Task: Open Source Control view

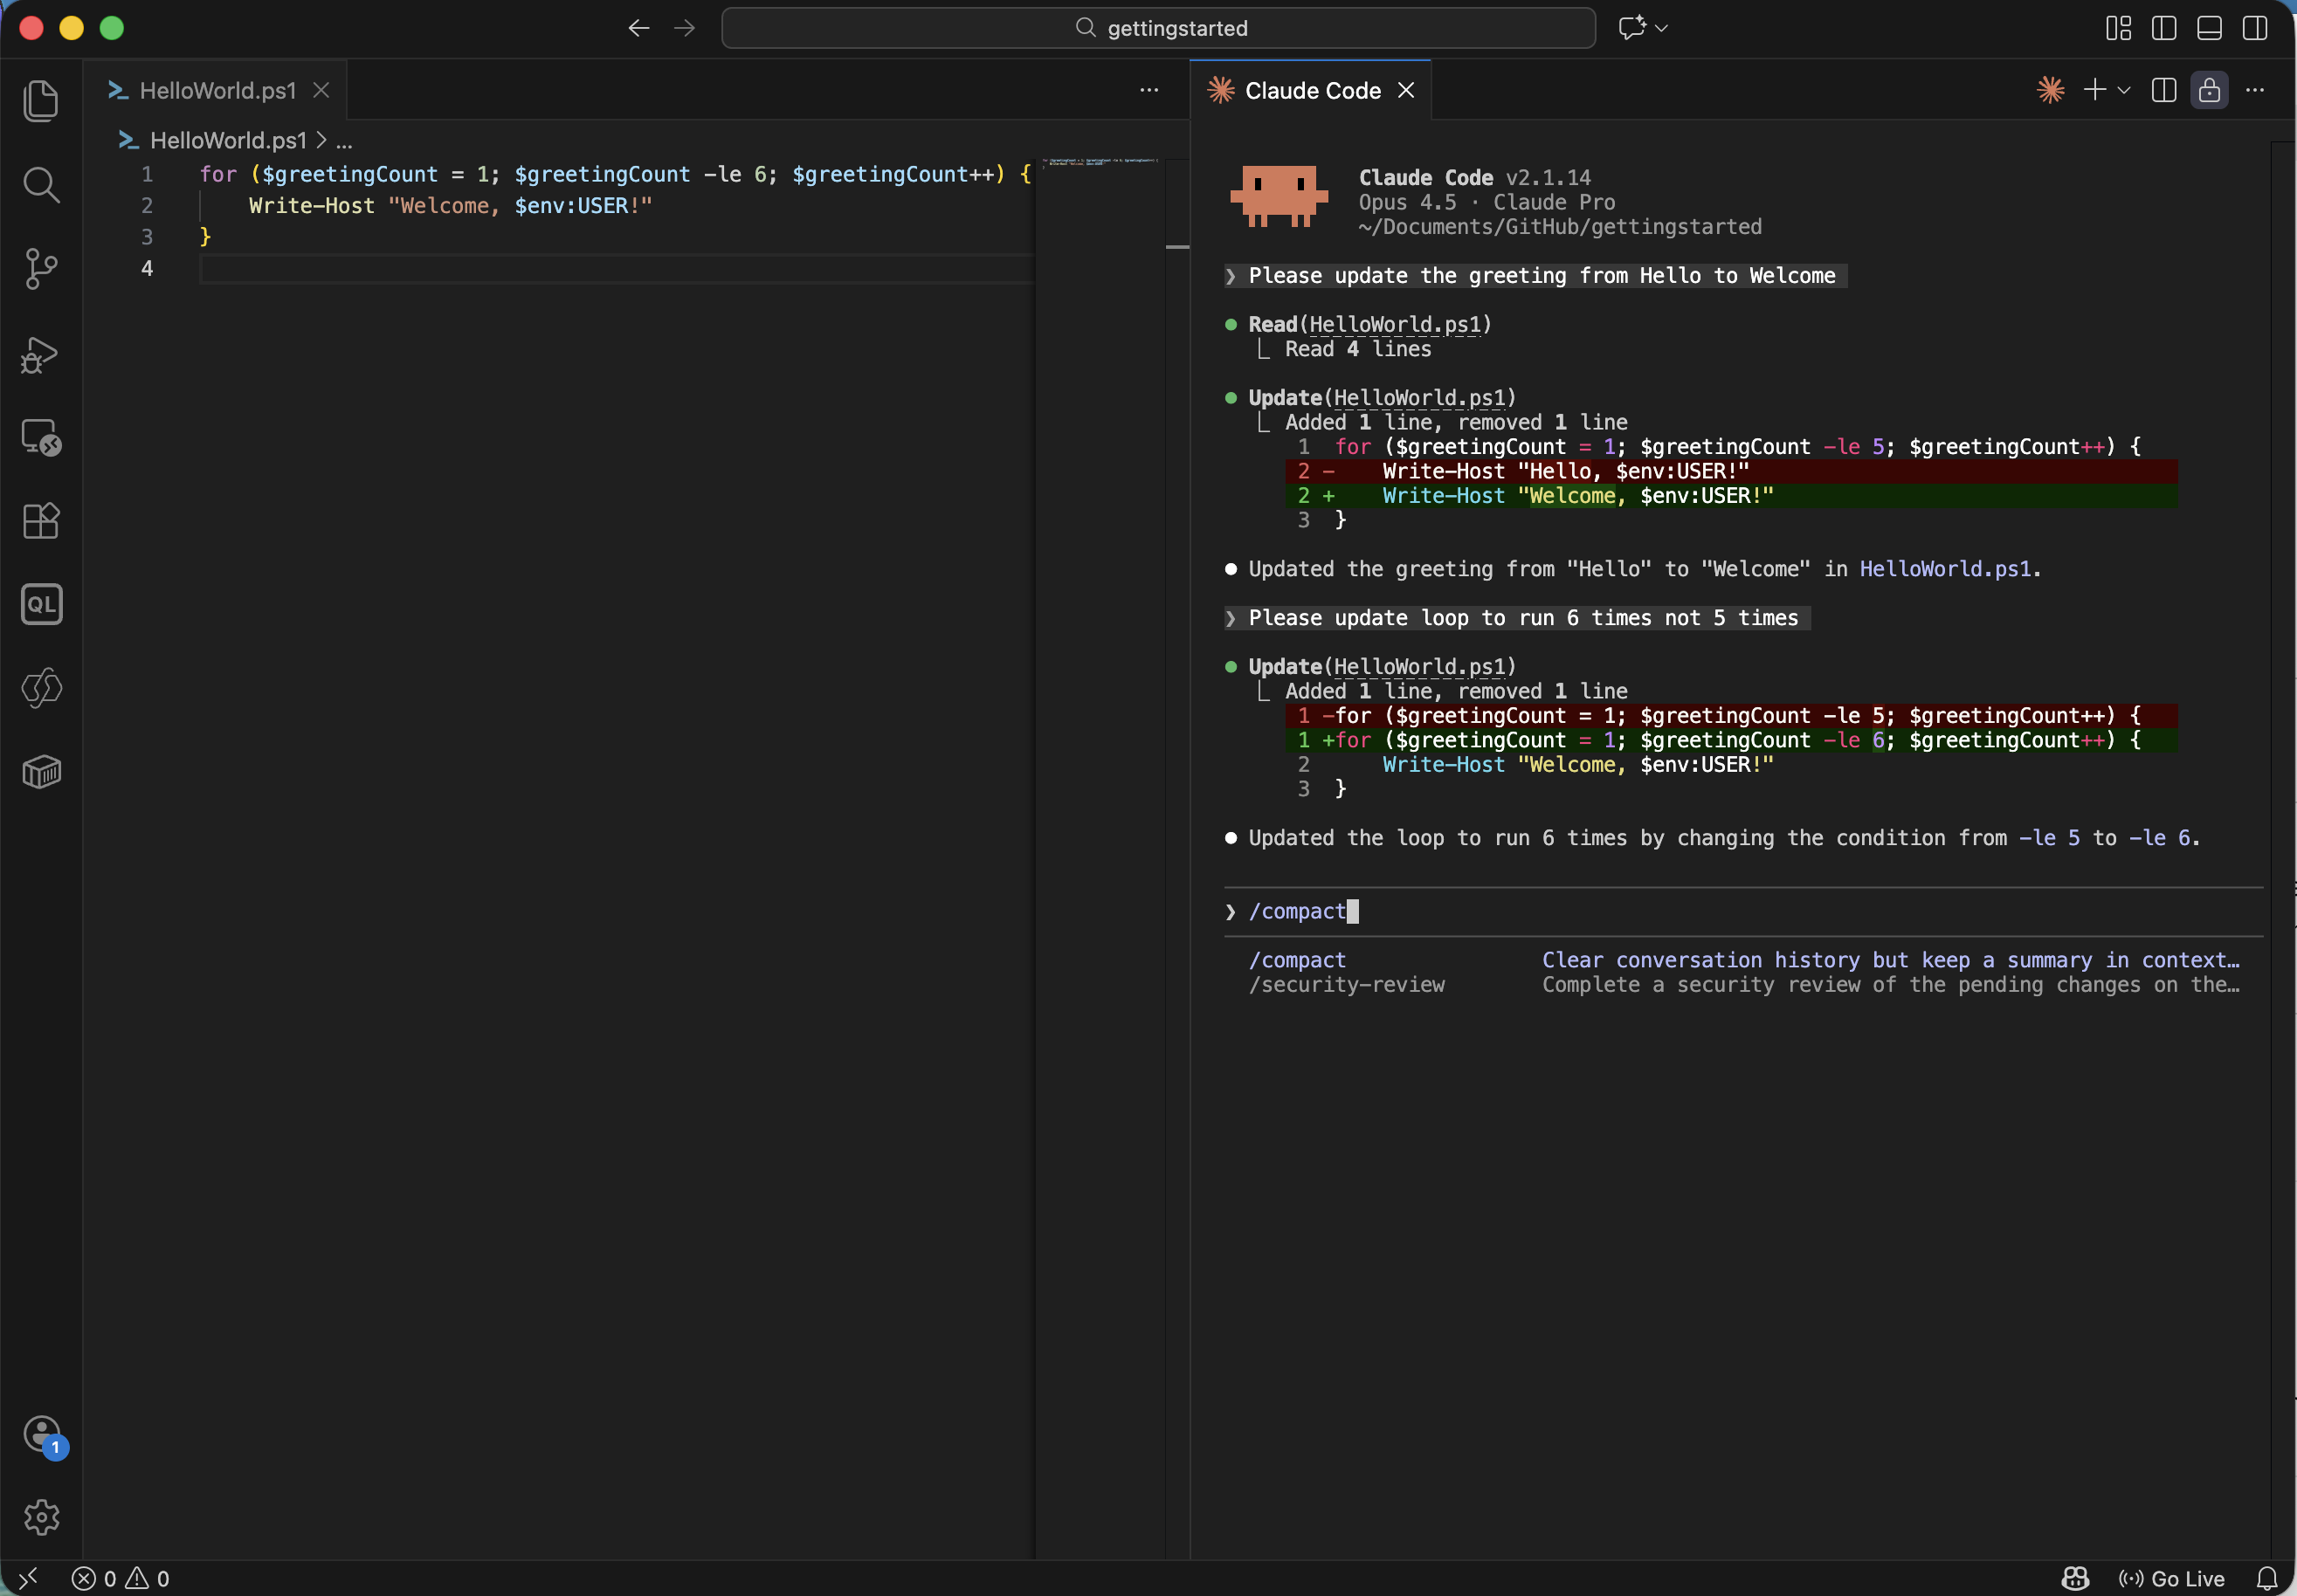Action: (41, 269)
